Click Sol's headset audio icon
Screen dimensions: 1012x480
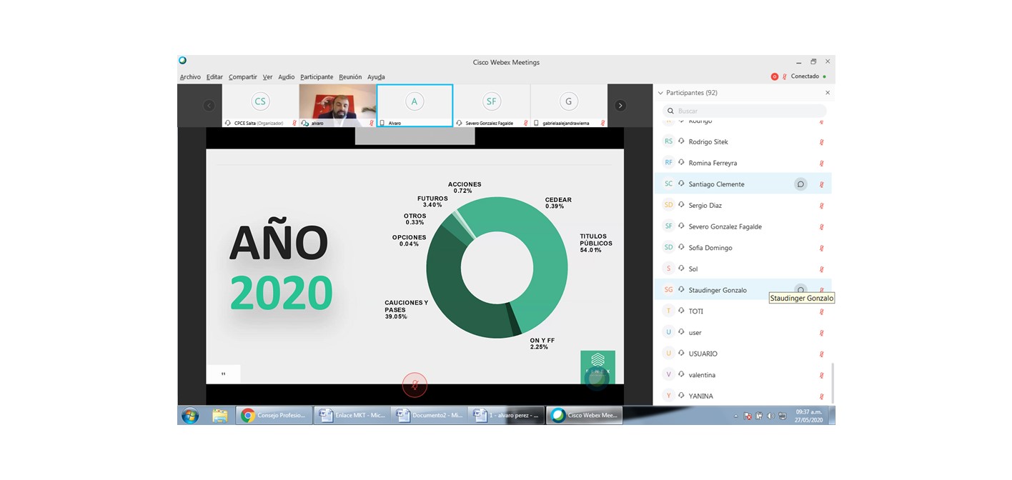(682, 269)
